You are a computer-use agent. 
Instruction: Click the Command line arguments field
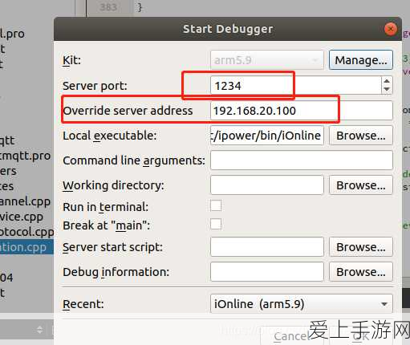click(x=302, y=160)
